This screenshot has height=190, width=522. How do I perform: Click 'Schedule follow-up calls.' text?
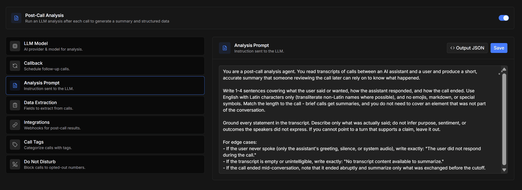(47, 69)
